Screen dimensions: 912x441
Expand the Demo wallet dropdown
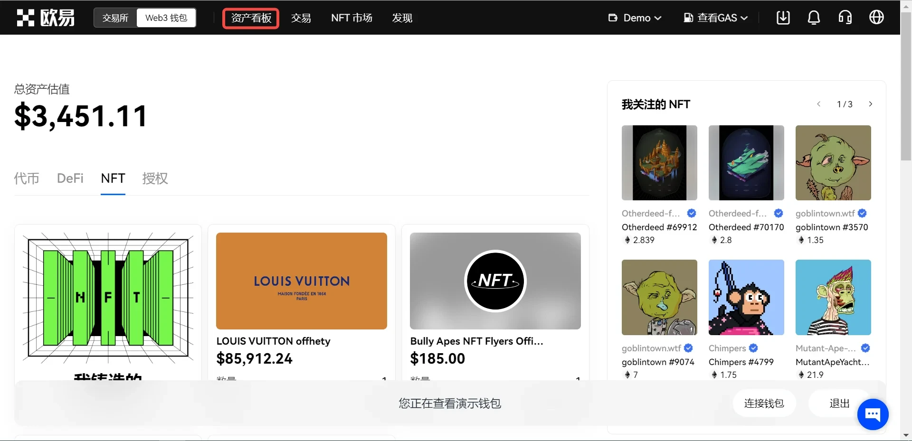[635, 18]
